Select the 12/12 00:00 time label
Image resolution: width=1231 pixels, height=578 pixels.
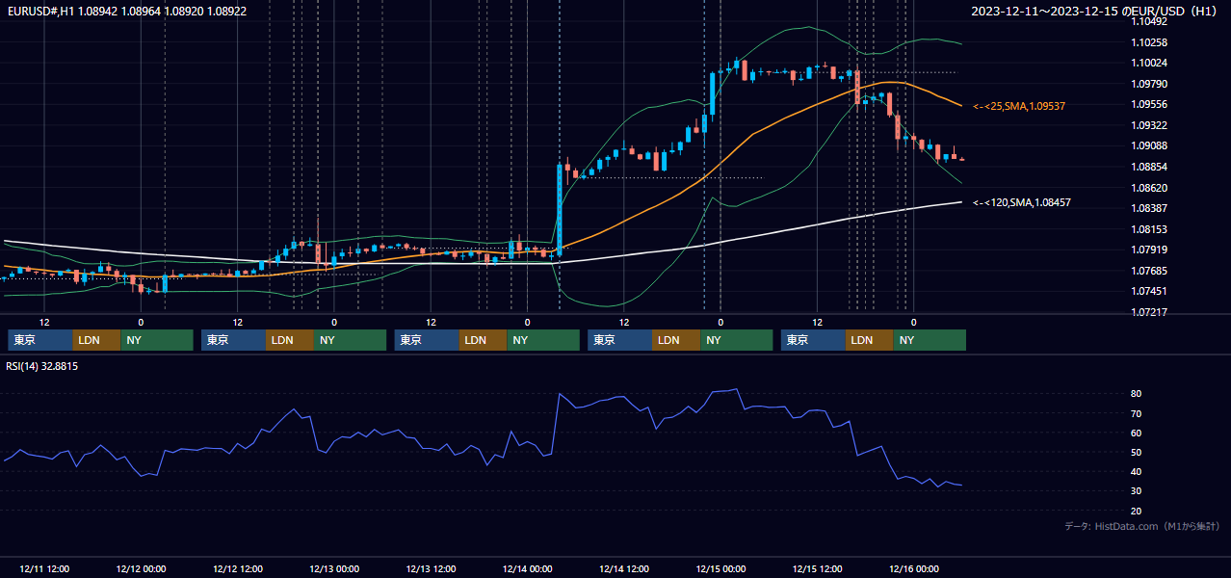pos(141,568)
